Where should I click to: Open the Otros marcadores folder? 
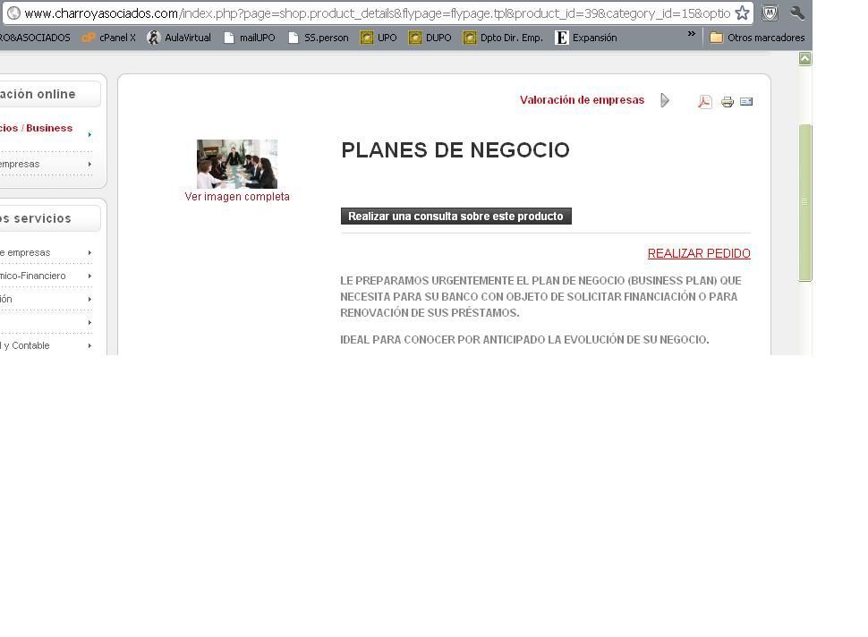tap(757, 38)
